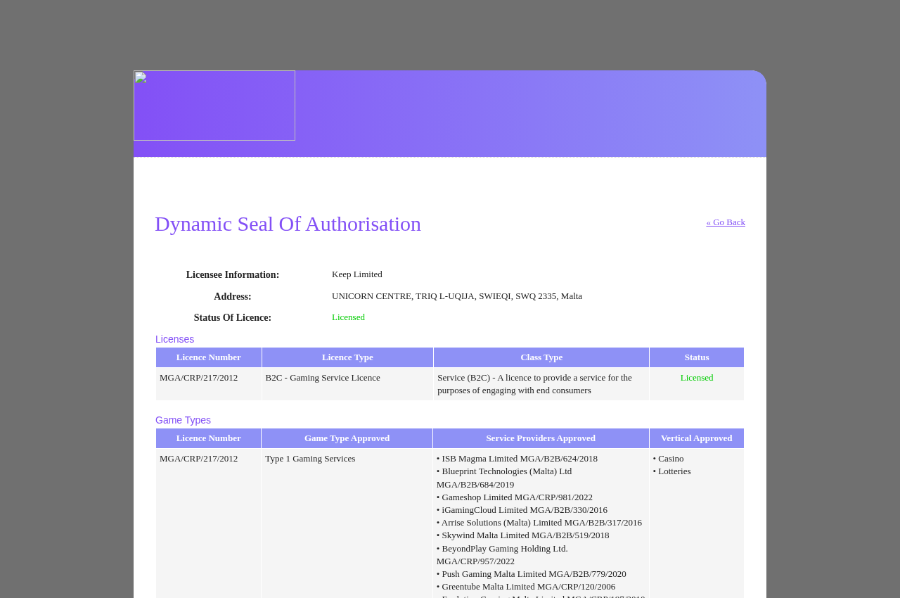Select the Gameshop Limited provider entry
The image size is (900, 598).
[515, 497]
